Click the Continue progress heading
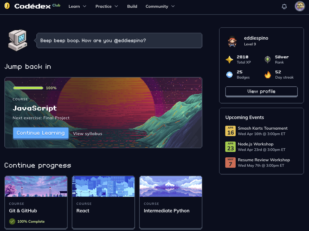 point(38,166)
